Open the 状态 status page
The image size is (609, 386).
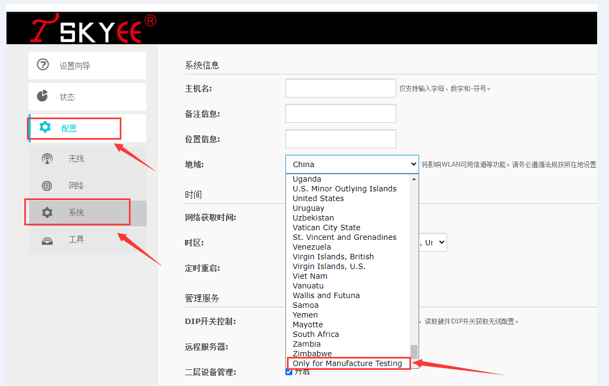coord(67,97)
